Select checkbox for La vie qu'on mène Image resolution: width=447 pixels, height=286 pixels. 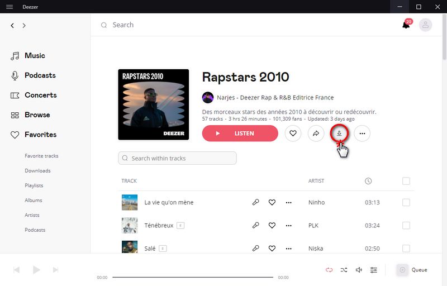tap(406, 202)
